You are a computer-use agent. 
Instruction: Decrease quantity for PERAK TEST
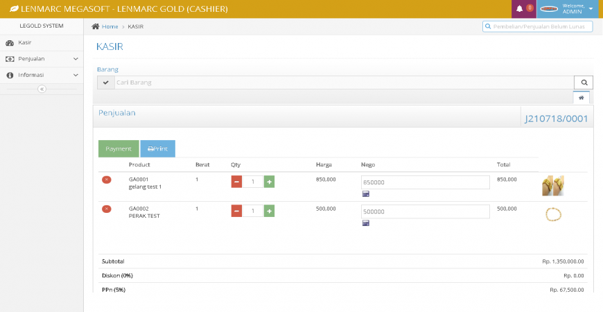coord(236,211)
